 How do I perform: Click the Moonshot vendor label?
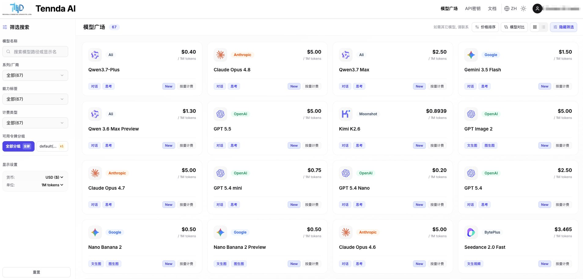tap(368, 114)
